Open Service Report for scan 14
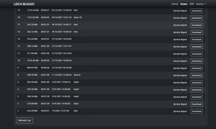Viewport: 216px width, 129px height. tap(180, 40)
